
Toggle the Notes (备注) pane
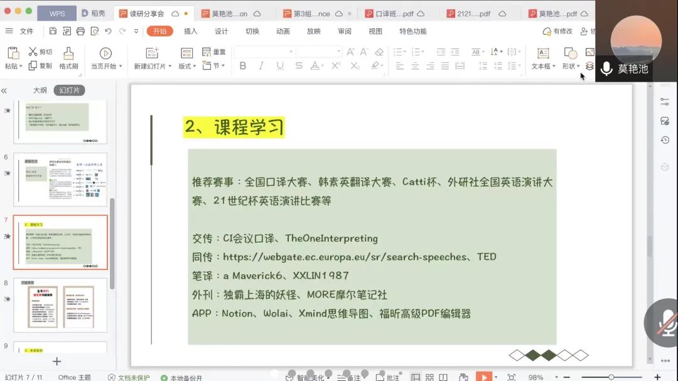[x=349, y=377]
